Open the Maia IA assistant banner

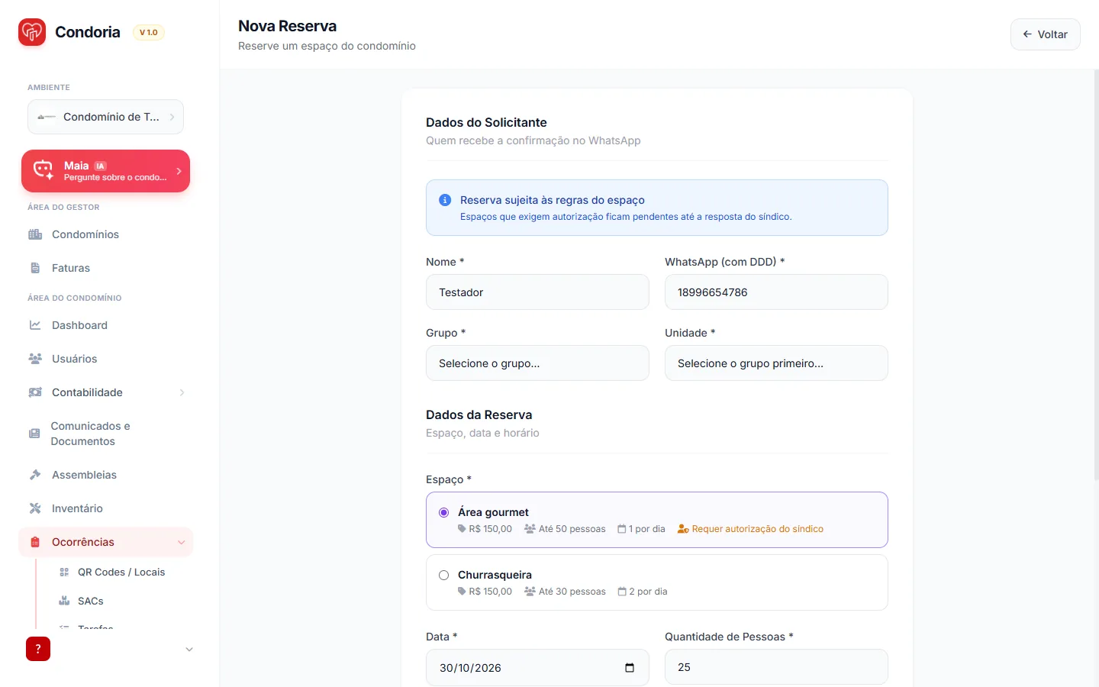[x=105, y=171]
